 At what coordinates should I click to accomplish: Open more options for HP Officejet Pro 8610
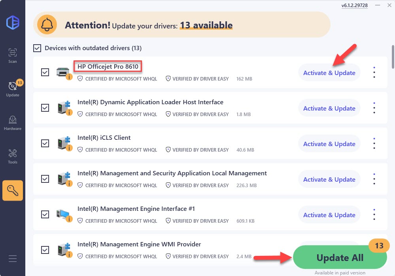coord(374,72)
